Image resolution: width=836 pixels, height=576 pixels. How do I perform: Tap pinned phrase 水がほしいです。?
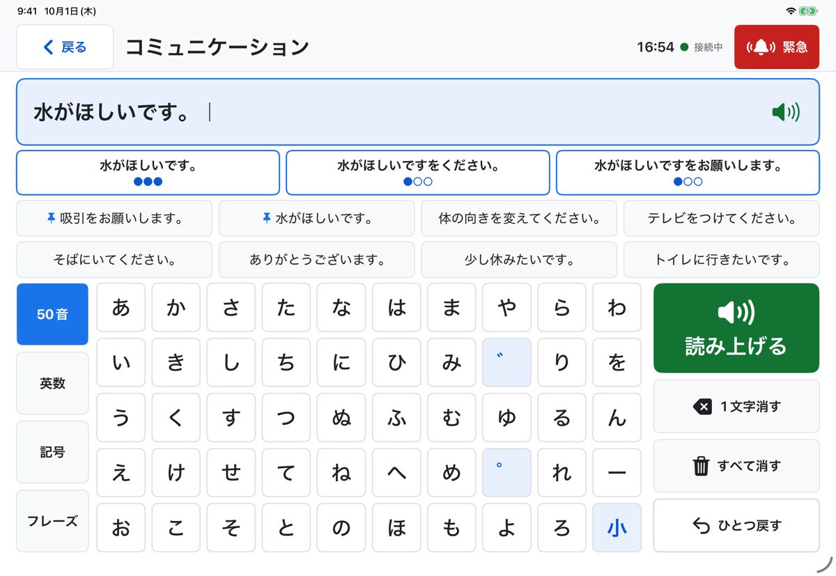point(316,219)
